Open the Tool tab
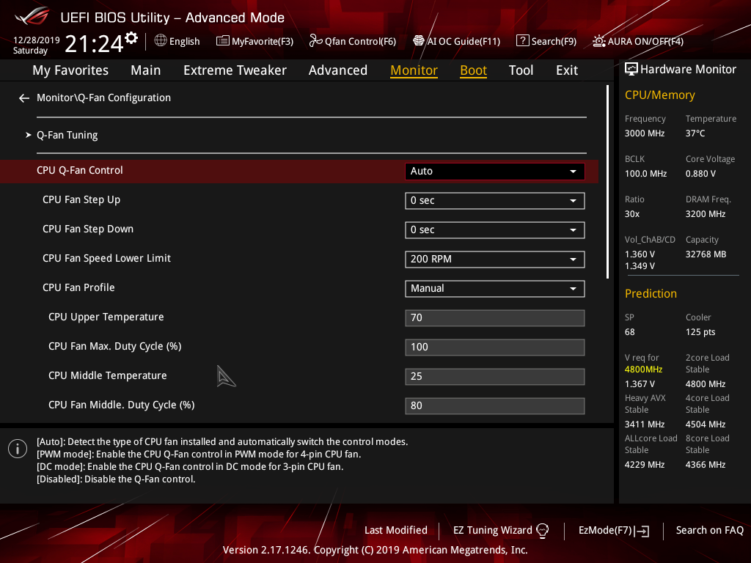The height and width of the screenshot is (563, 751). [521, 70]
